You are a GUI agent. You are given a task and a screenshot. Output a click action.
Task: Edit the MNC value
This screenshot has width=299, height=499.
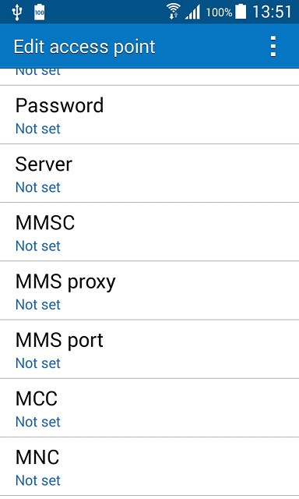(x=149, y=466)
